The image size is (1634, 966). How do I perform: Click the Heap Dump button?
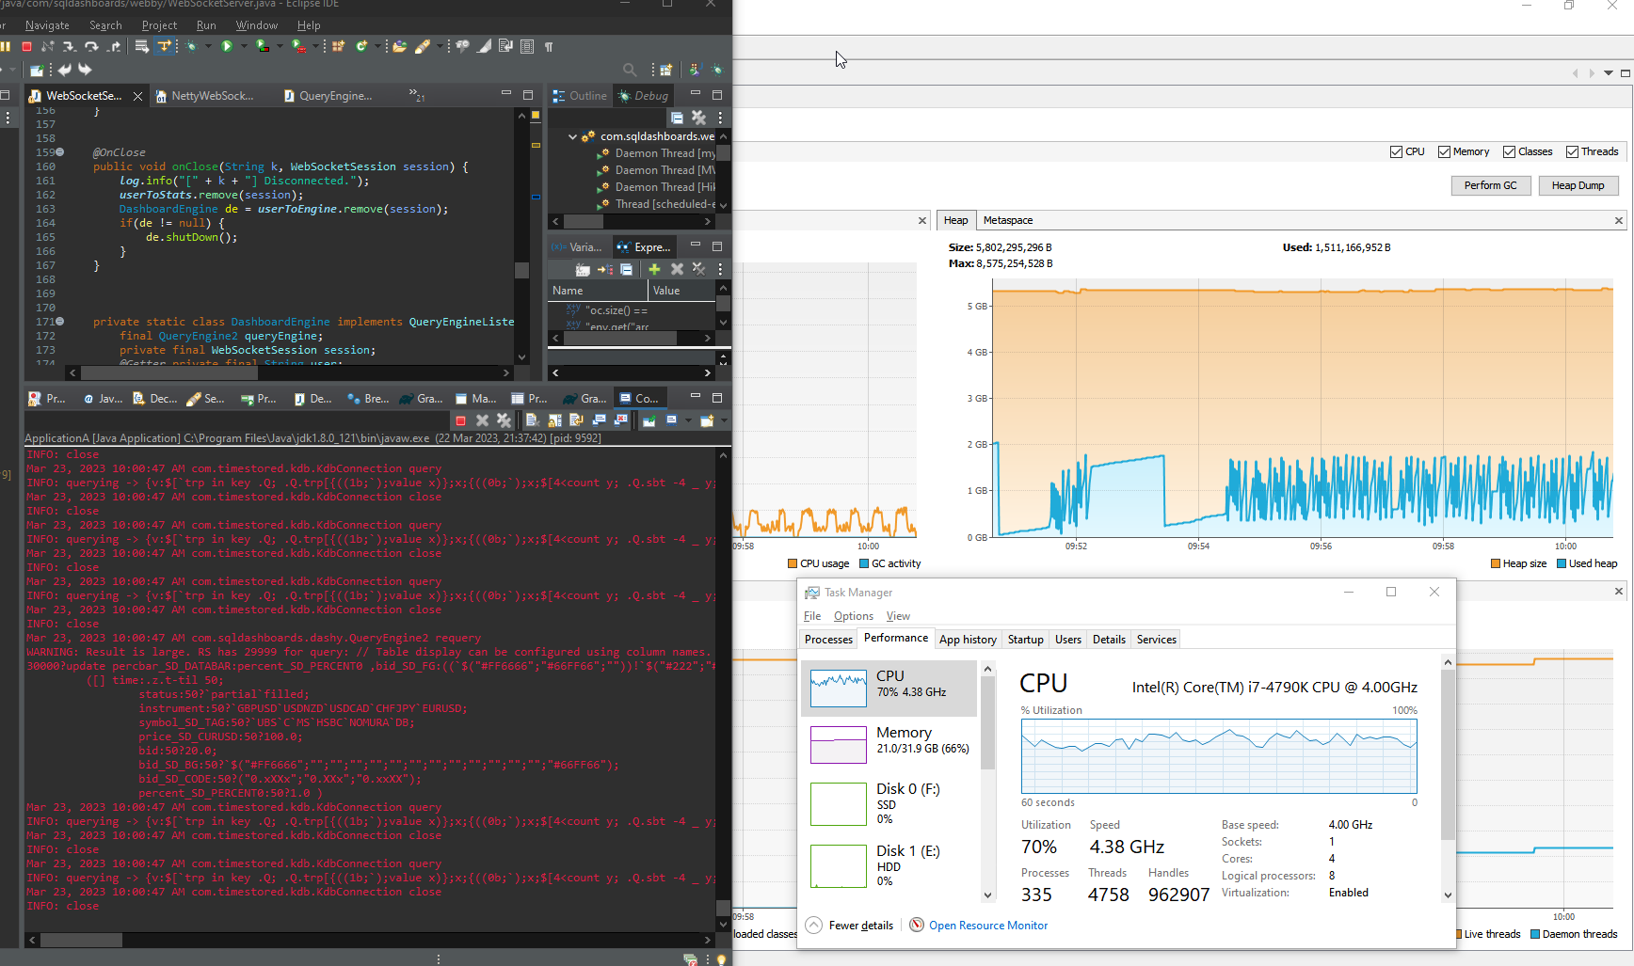pyautogui.click(x=1578, y=185)
